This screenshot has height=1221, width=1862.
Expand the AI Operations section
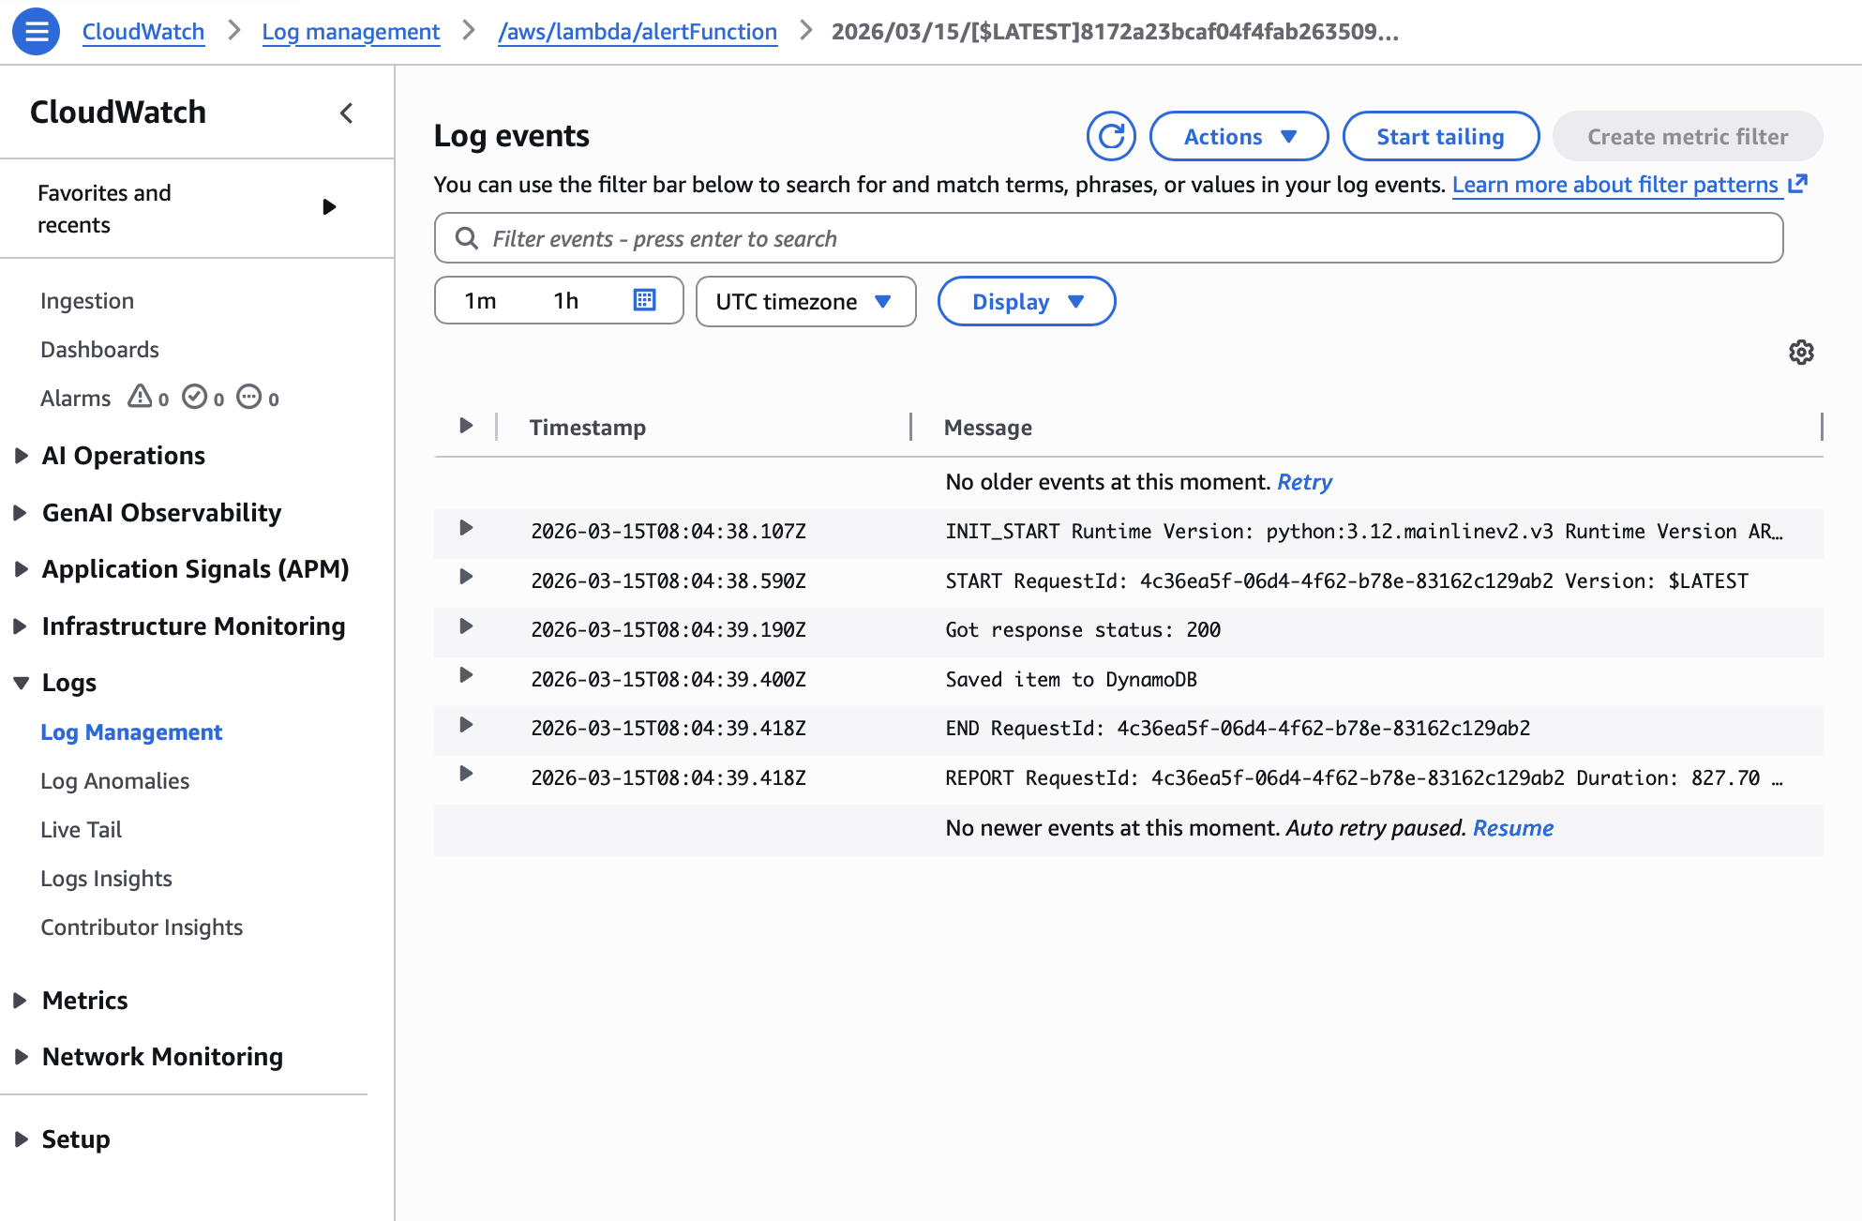tap(21, 456)
